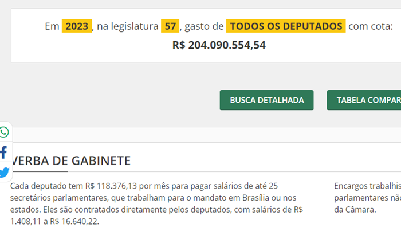Image resolution: width=401 pixels, height=236 pixels.
Task: Share on Twitter using bird icon
Action: (x=4, y=172)
